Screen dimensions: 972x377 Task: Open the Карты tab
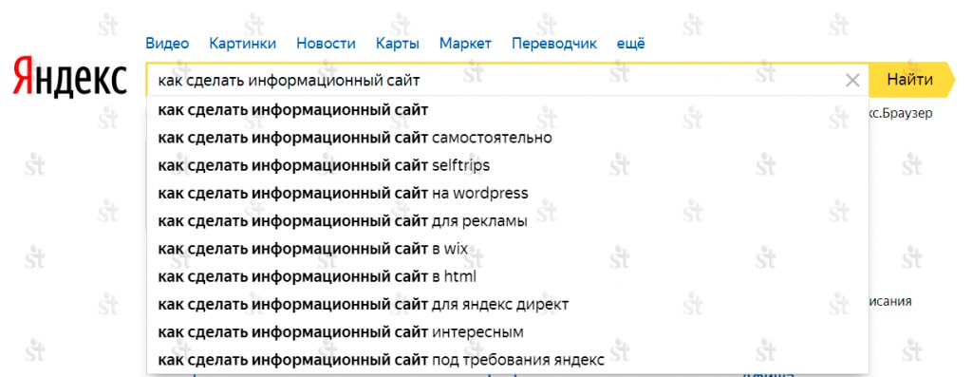pyautogui.click(x=398, y=44)
